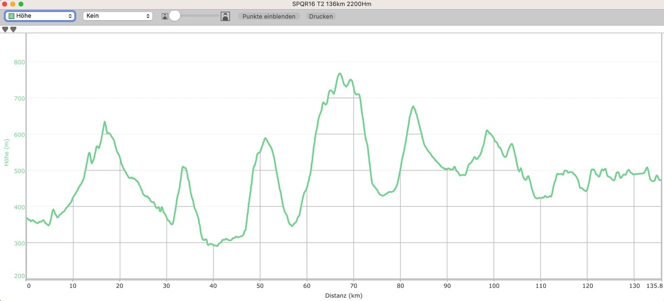Click the 70 km axis tick label
This screenshot has width=664, height=301.
point(354,286)
